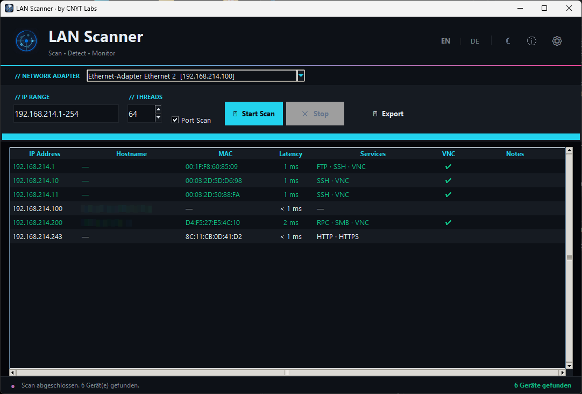Sort by IP Address column header

(x=45, y=154)
